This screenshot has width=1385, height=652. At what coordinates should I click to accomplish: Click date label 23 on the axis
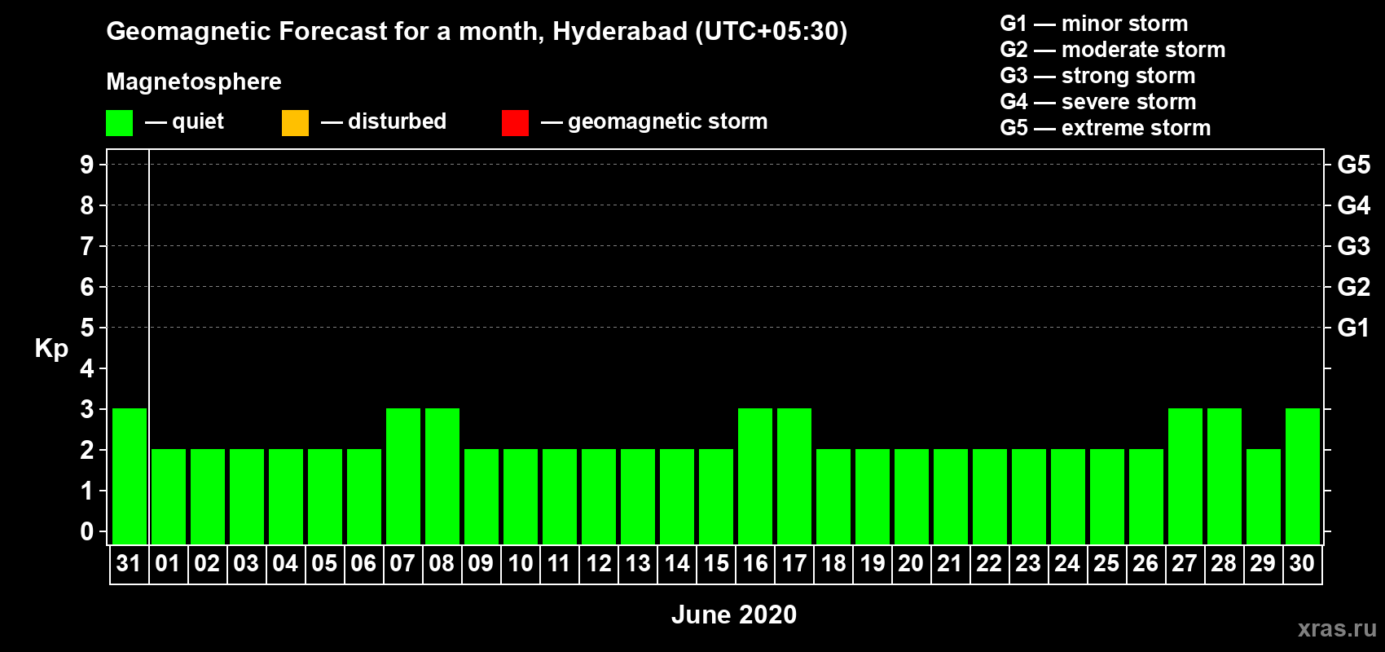pyautogui.click(x=1028, y=563)
